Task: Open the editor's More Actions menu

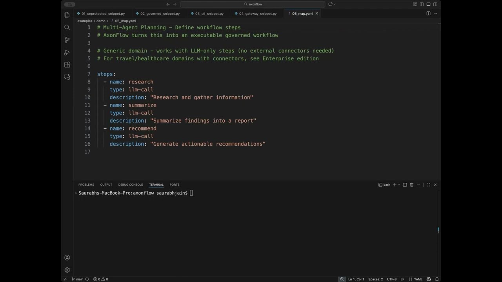Action: click(x=435, y=13)
